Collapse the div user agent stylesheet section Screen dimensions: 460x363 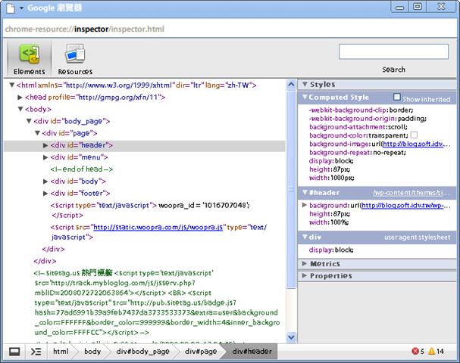pyautogui.click(x=305, y=237)
